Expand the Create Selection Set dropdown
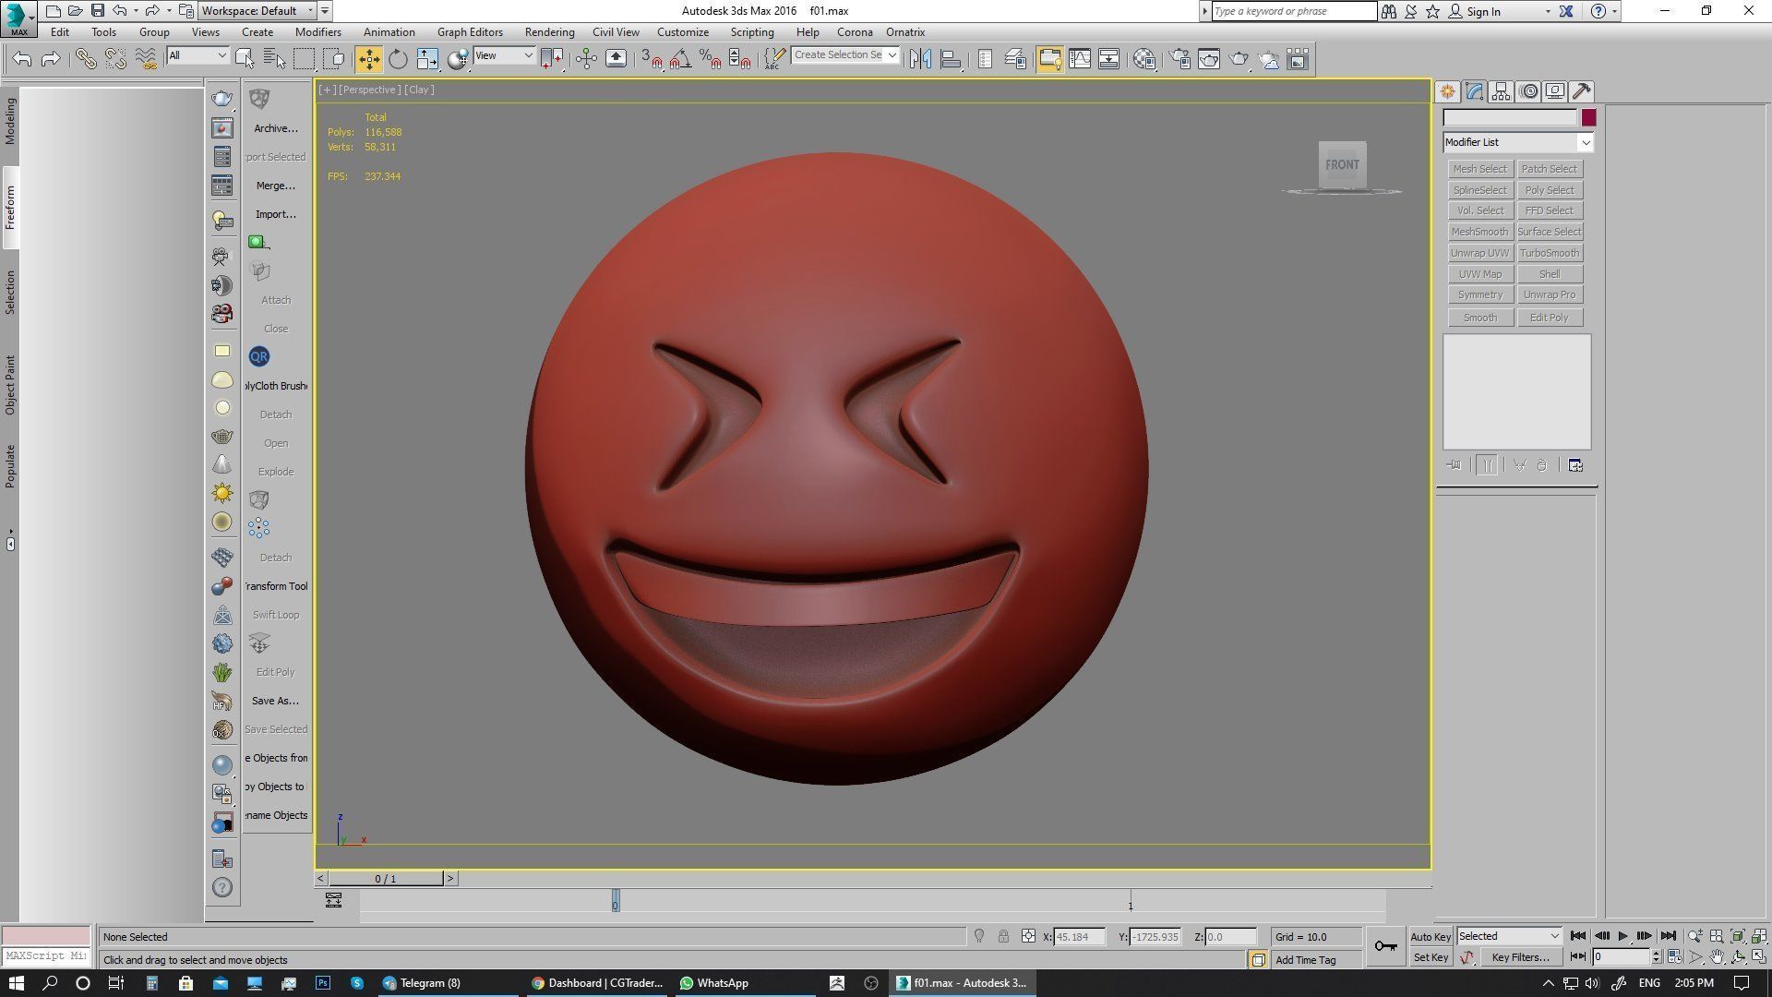 [x=892, y=55]
